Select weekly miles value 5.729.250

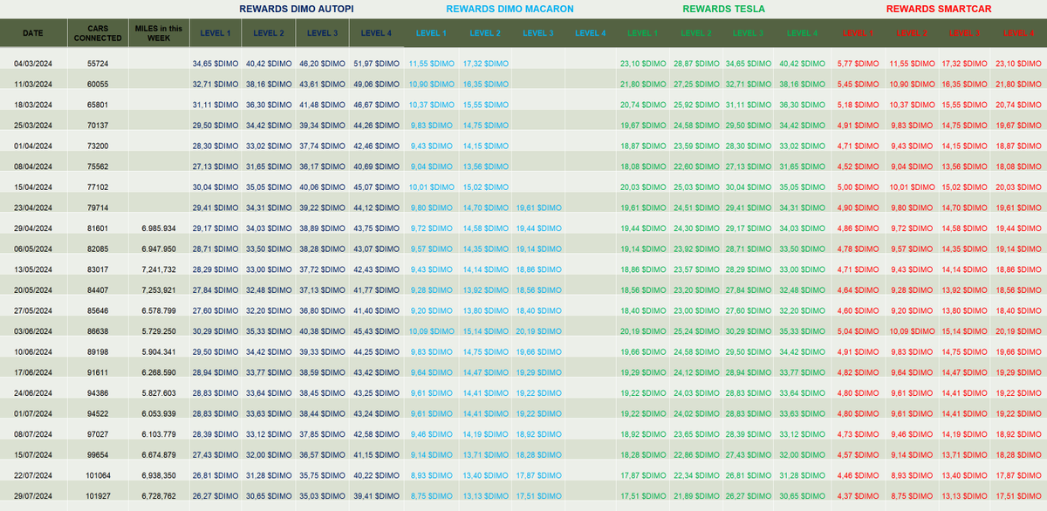[159, 331]
